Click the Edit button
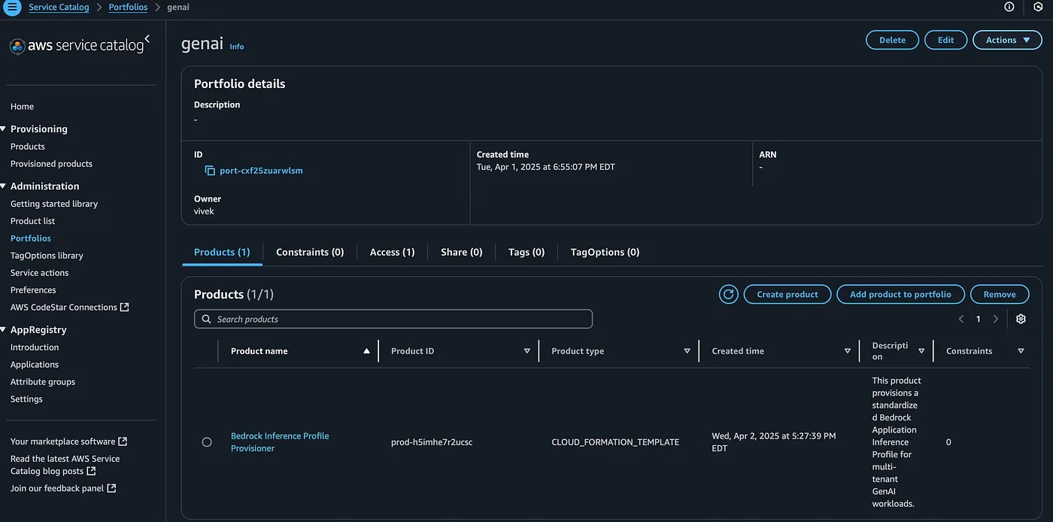The height and width of the screenshot is (522, 1053). click(x=945, y=40)
